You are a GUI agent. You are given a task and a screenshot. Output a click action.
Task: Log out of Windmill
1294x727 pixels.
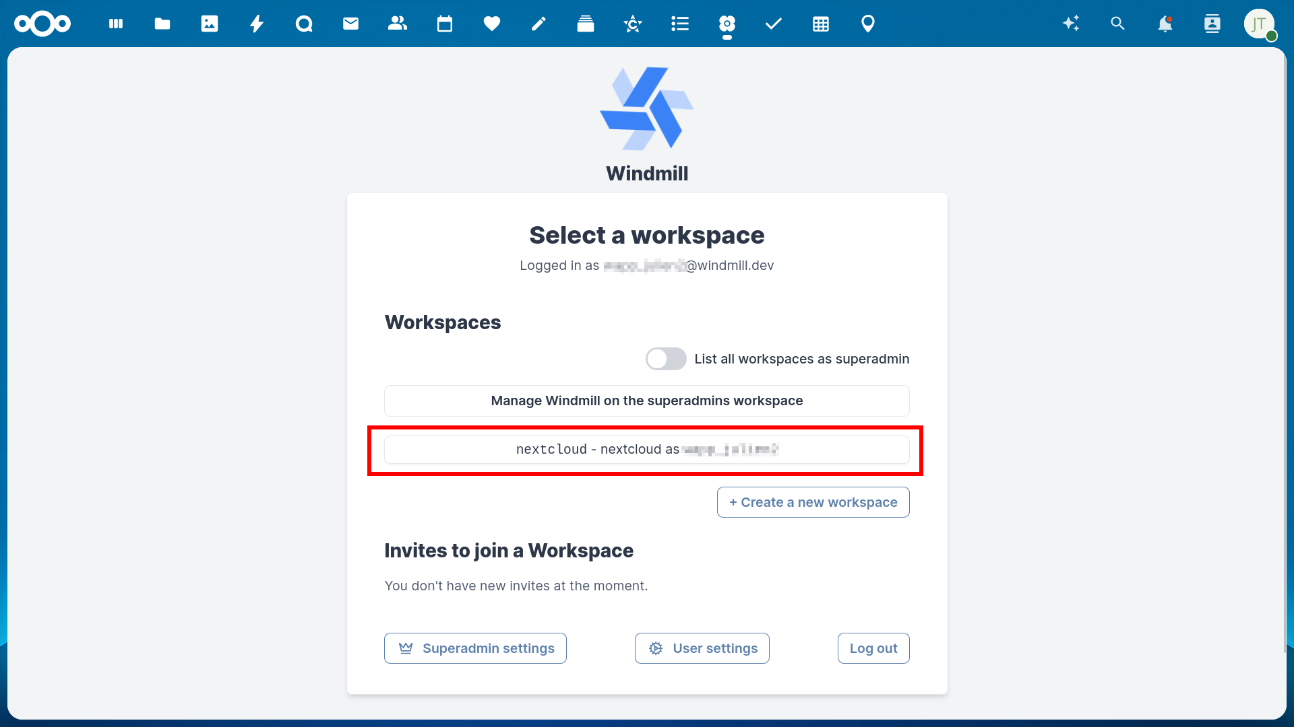tap(873, 648)
